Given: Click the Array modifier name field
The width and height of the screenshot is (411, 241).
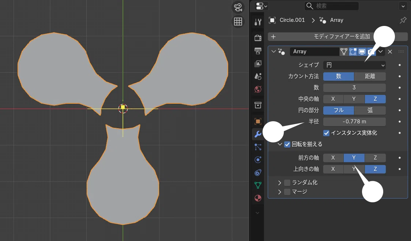Looking at the screenshot, I should pyautogui.click(x=314, y=51).
